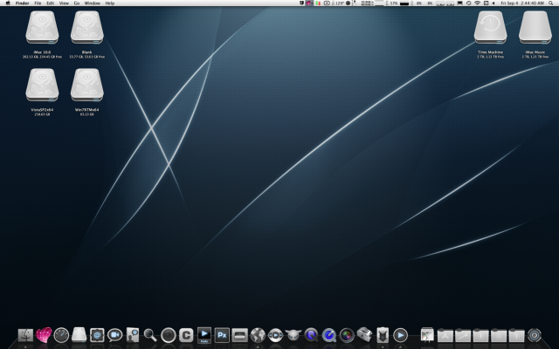
Task: Open the Help menu
Action: (x=110, y=3)
